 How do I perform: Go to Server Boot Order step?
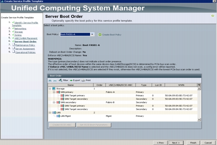pos(25,41)
